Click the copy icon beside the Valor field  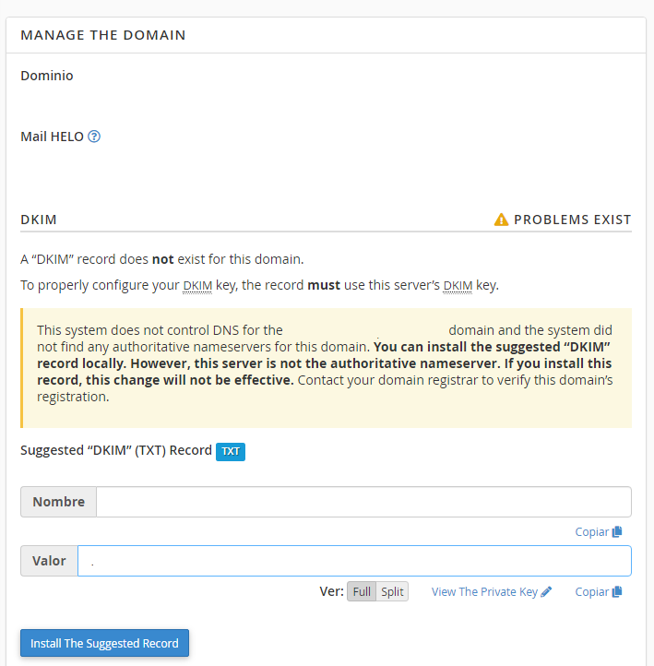point(617,591)
